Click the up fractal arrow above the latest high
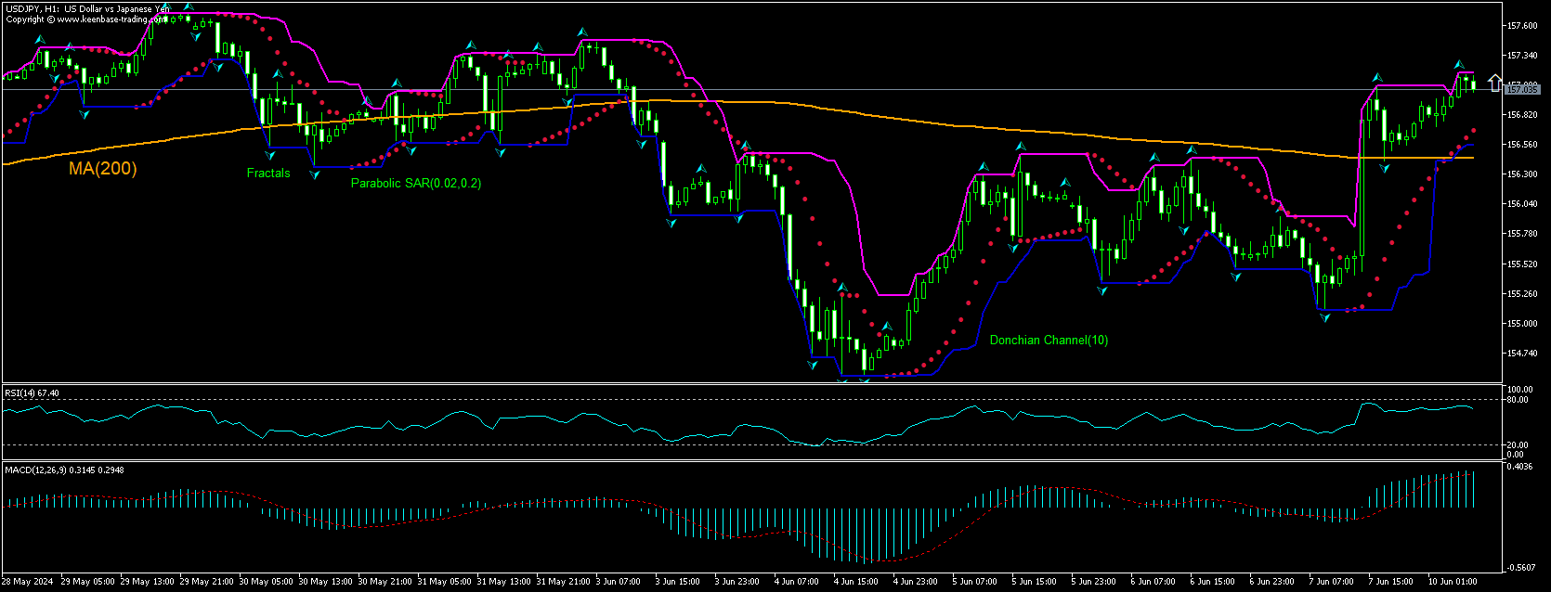Image resolution: width=1551 pixels, height=592 pixels. point(1459,65)
